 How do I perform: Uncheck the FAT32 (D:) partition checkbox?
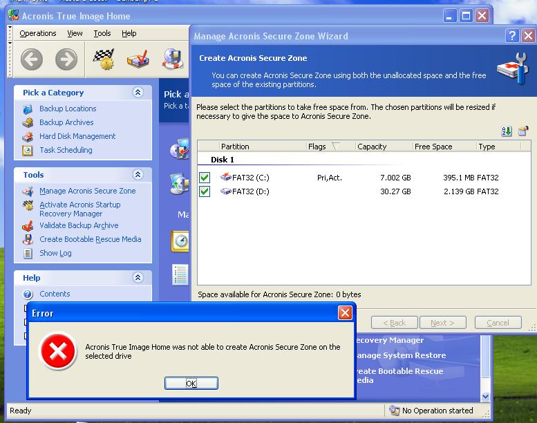[205, 191]
